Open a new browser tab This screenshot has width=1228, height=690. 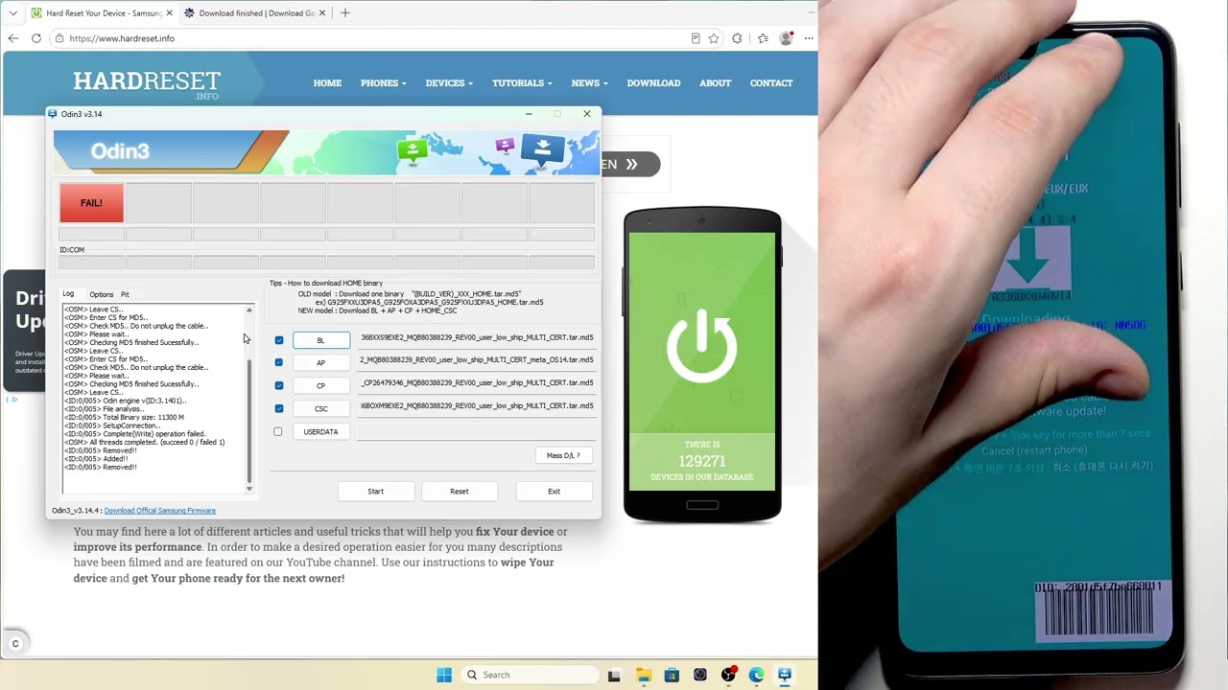(x=345, y=13)
